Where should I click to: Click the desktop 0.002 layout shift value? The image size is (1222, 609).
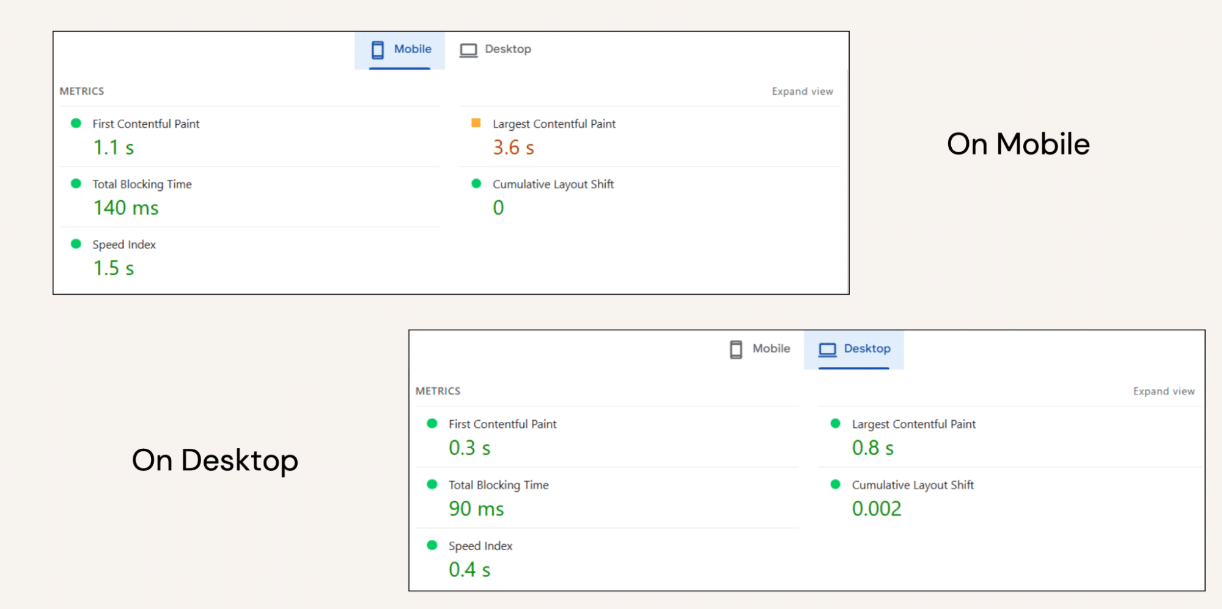876,509
